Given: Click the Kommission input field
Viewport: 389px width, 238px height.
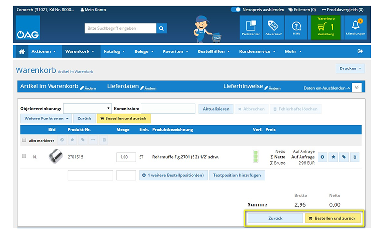Looking at the screenshot, I should coord(168,109).
